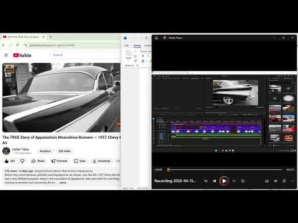Toggle Italic formatting in Word
Image resolution: width=298 pixels, height=223 pixels.
(148, 56)
